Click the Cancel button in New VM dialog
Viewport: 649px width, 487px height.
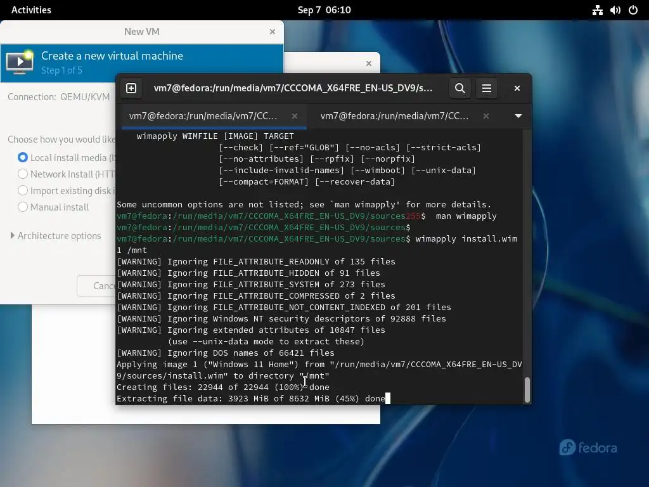click(96, 286)
